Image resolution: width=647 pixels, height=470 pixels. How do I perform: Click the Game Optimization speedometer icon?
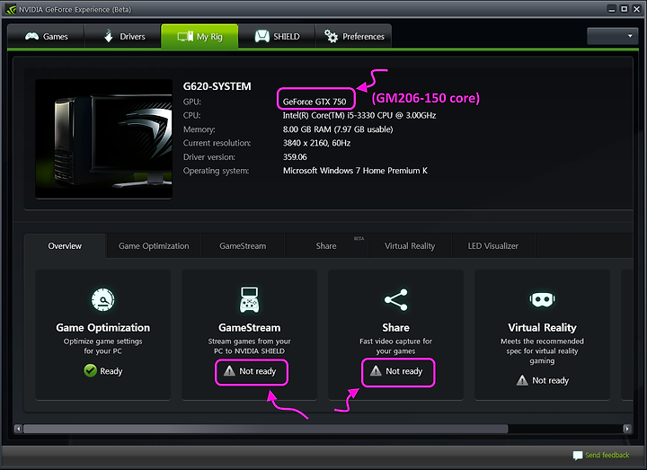tap(102, 299)
